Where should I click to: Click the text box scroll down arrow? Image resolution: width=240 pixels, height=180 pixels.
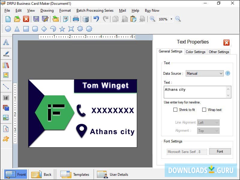(x=228, y=95)
